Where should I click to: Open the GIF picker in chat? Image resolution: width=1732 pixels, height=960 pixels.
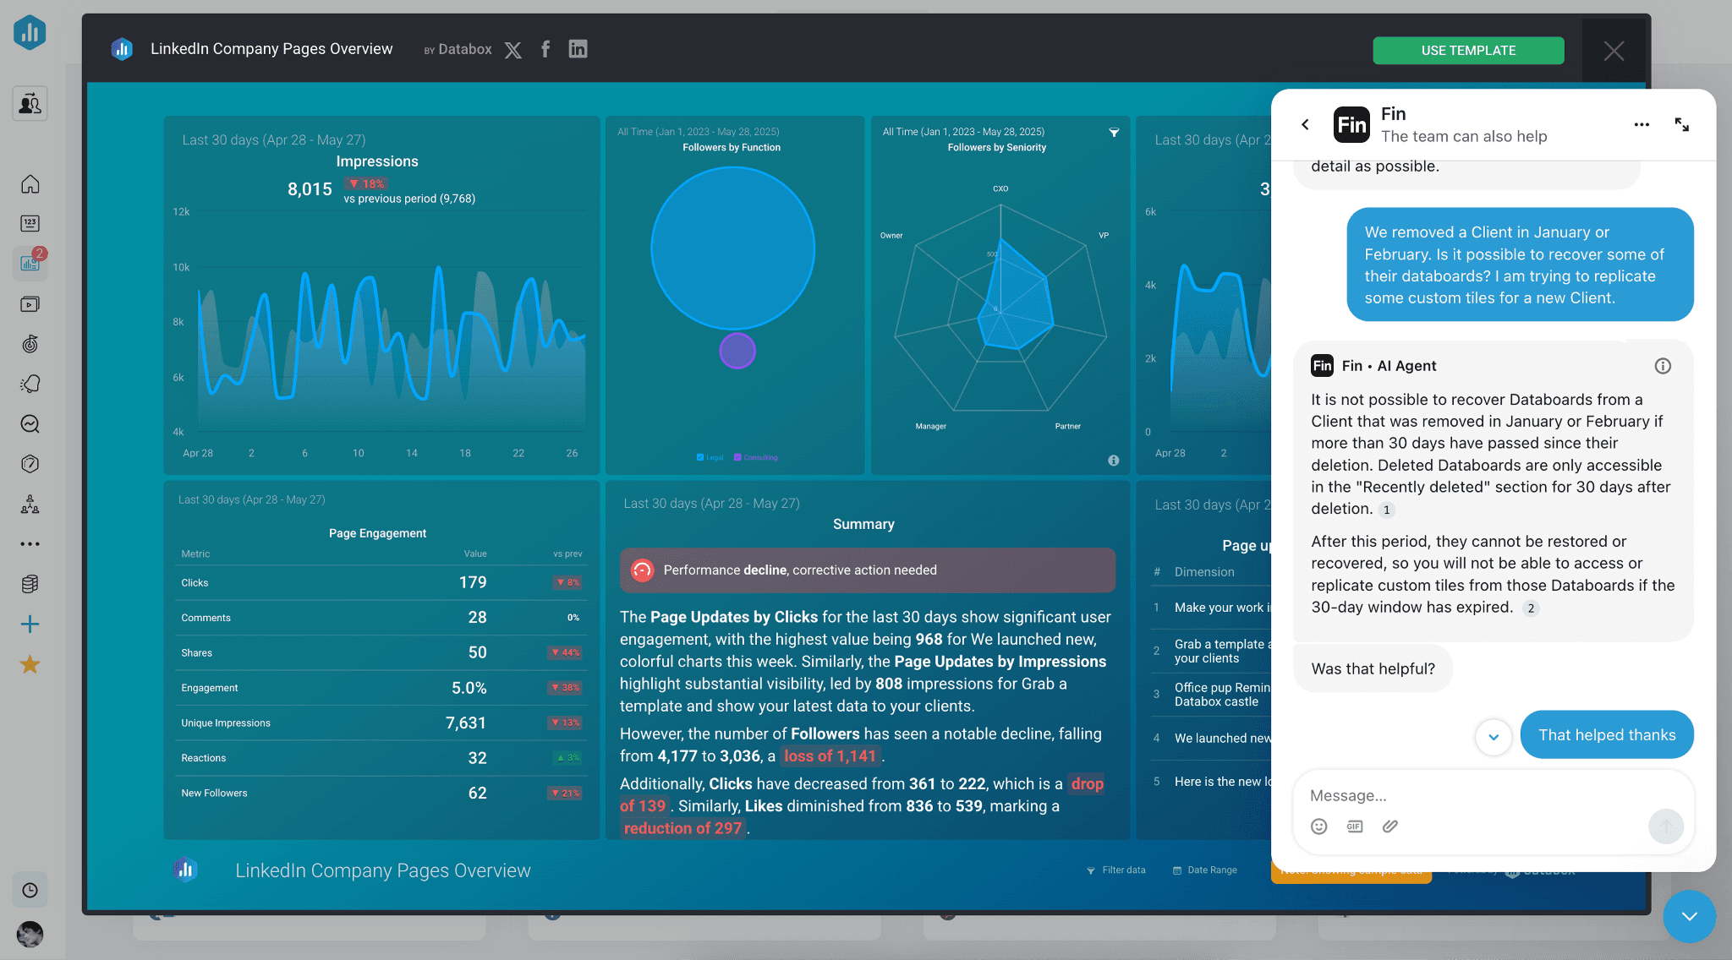1355,826
